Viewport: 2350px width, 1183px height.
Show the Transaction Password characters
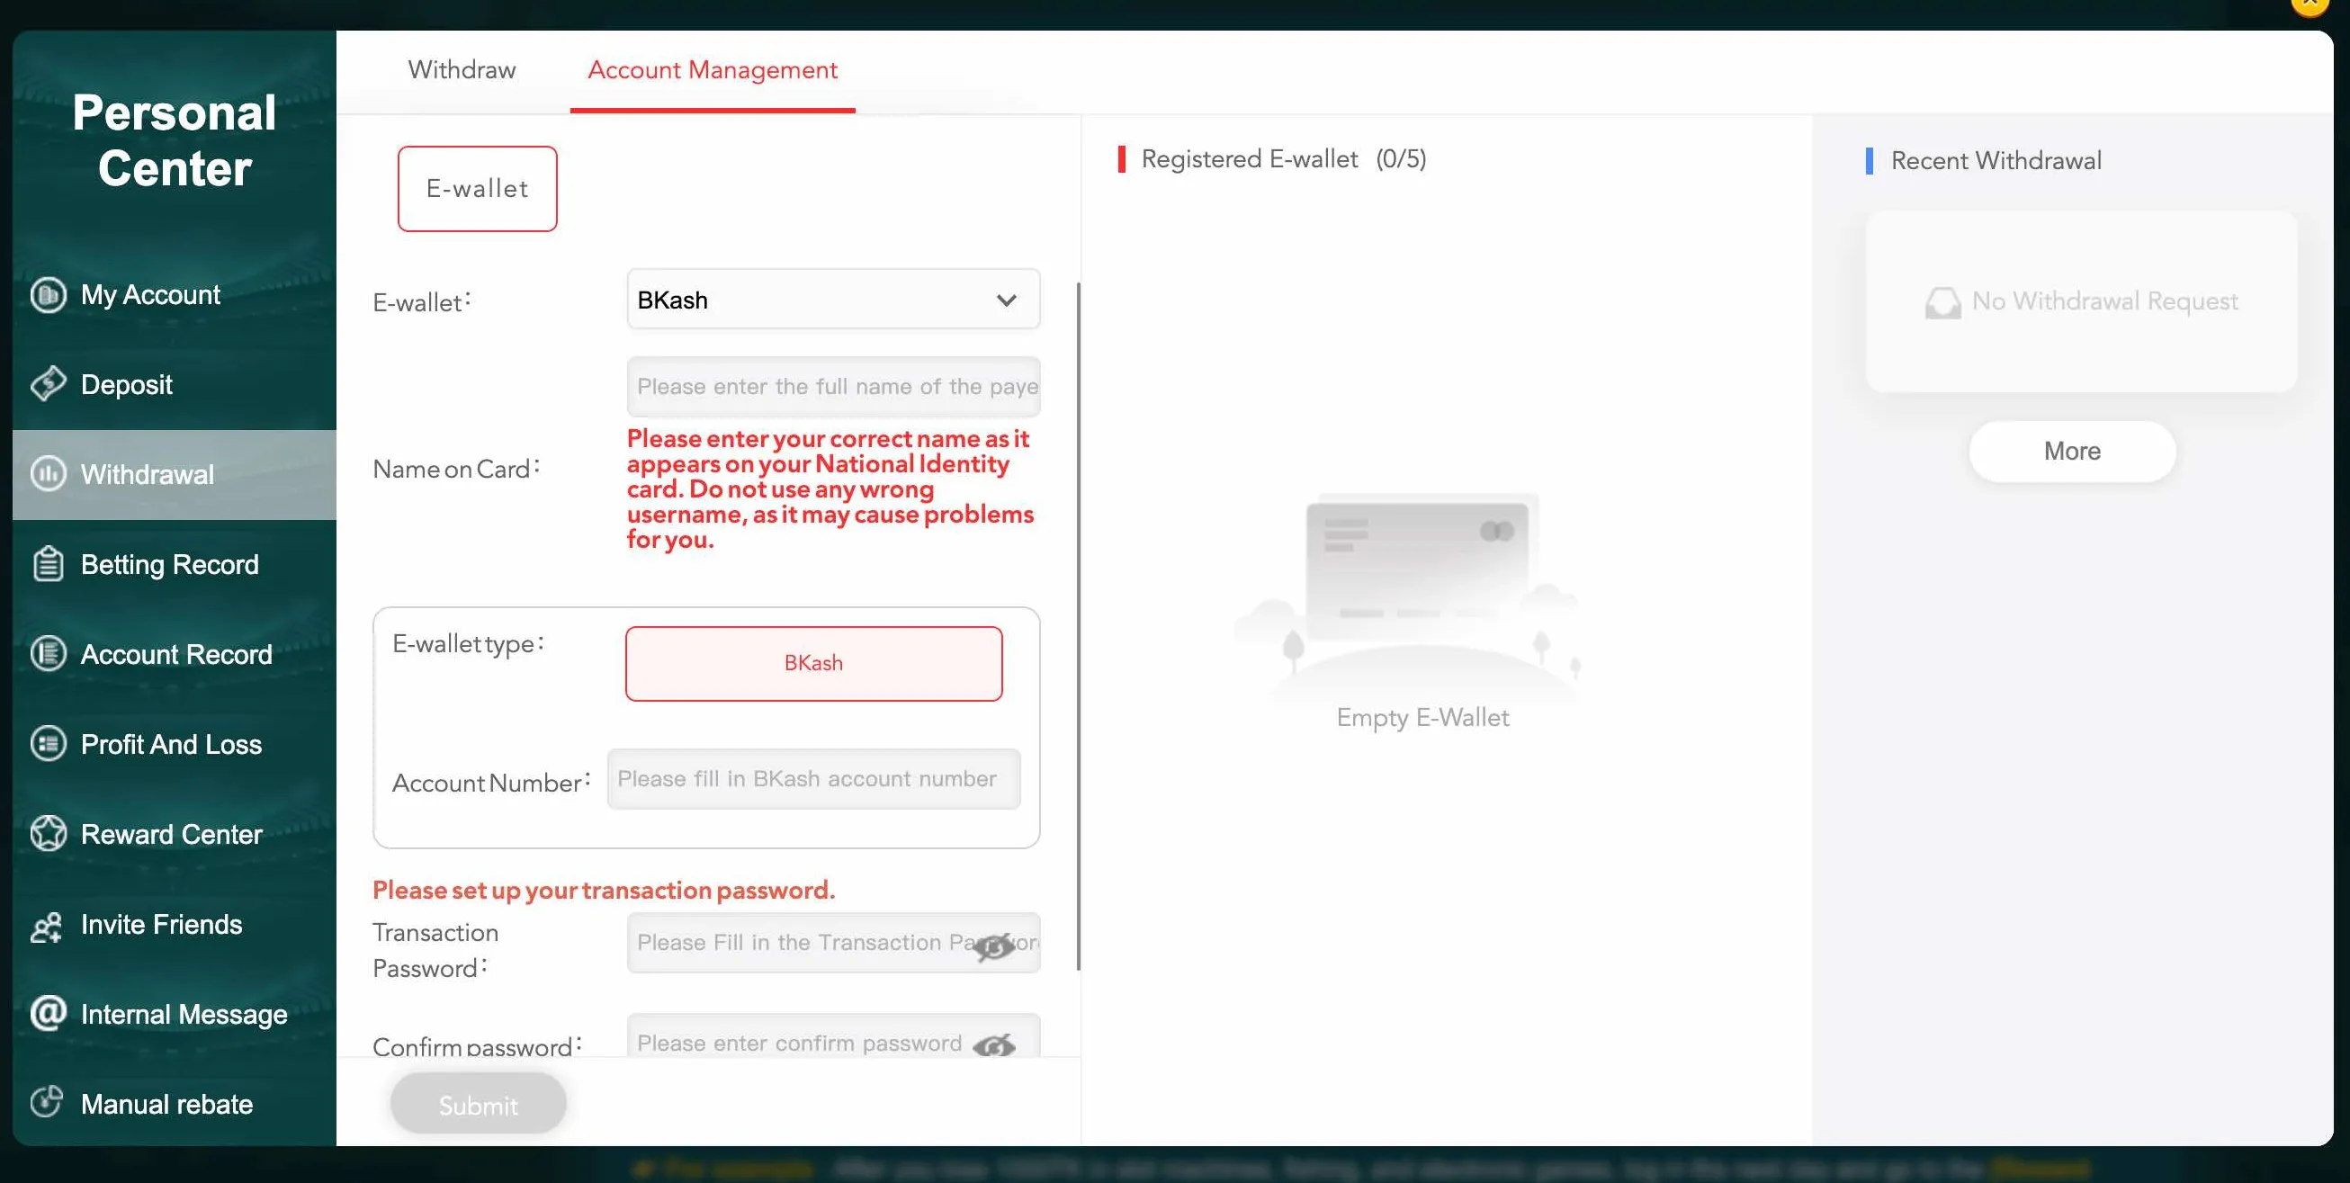pos(993,946)
